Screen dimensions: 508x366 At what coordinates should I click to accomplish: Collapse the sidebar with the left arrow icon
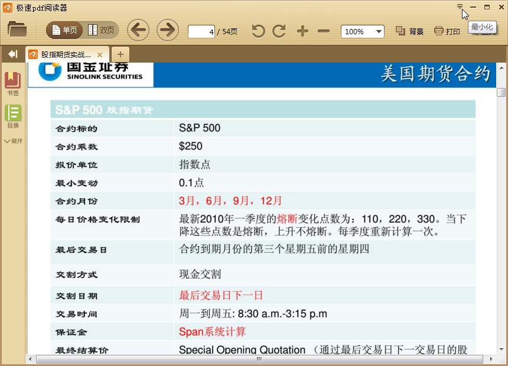point(13,54)
